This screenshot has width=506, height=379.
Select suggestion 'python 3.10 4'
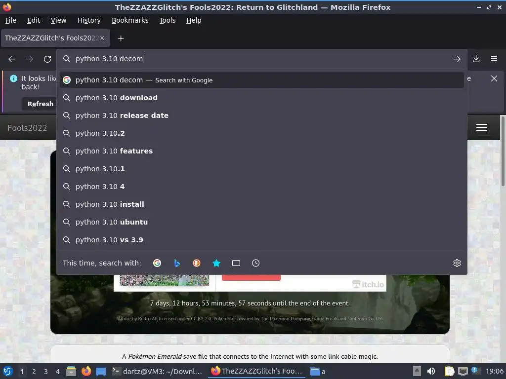[x=262, y=186]
